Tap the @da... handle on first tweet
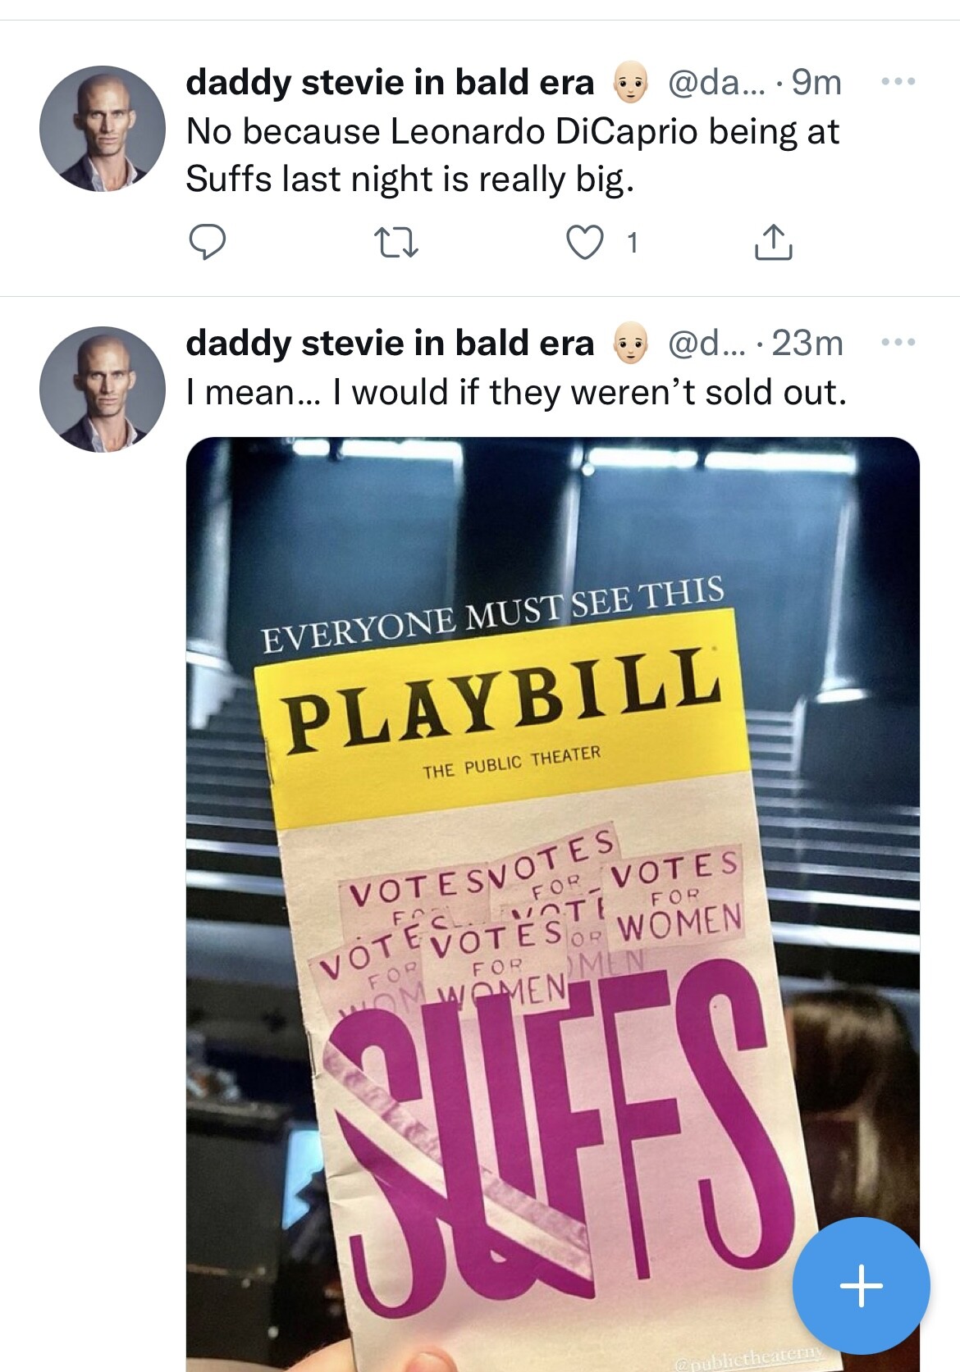 click(x=714, y=82)
